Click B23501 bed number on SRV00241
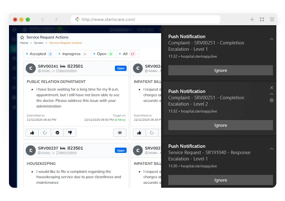This screenshot has height=201, width=285. pyautogui.click(x=75, y=66)
